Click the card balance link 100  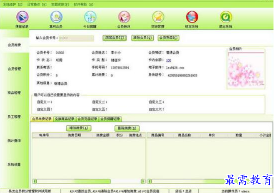[169, 61]
